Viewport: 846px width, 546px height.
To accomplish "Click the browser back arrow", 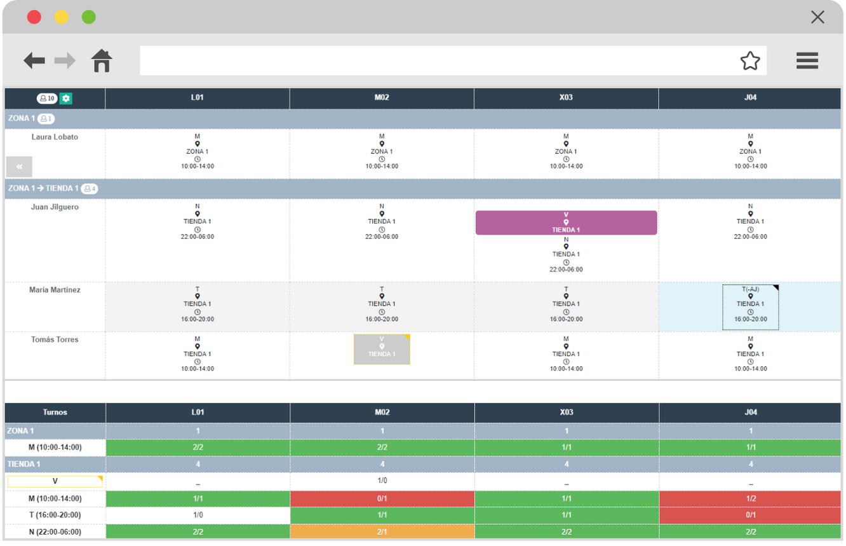I will (34, 61).
